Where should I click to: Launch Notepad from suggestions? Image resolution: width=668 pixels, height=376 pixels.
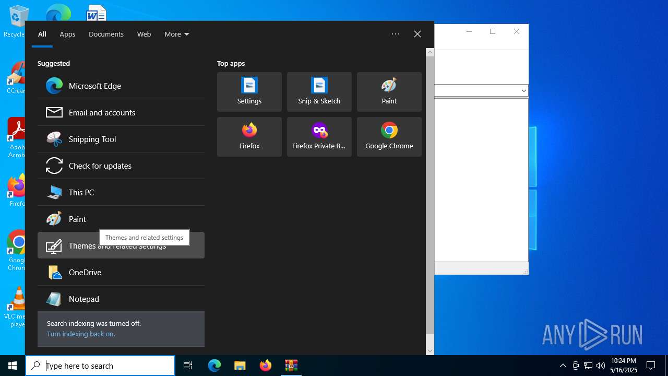121,299
